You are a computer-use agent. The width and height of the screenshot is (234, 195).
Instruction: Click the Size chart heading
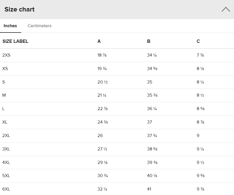(x=20, y=10)
